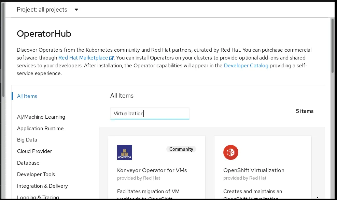The width and height of the screenshot is (337, 200).
Task: Select the All Items category
Action: (x=27, y=96)
